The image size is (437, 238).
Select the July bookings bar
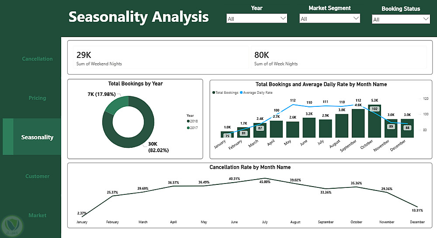326,129
